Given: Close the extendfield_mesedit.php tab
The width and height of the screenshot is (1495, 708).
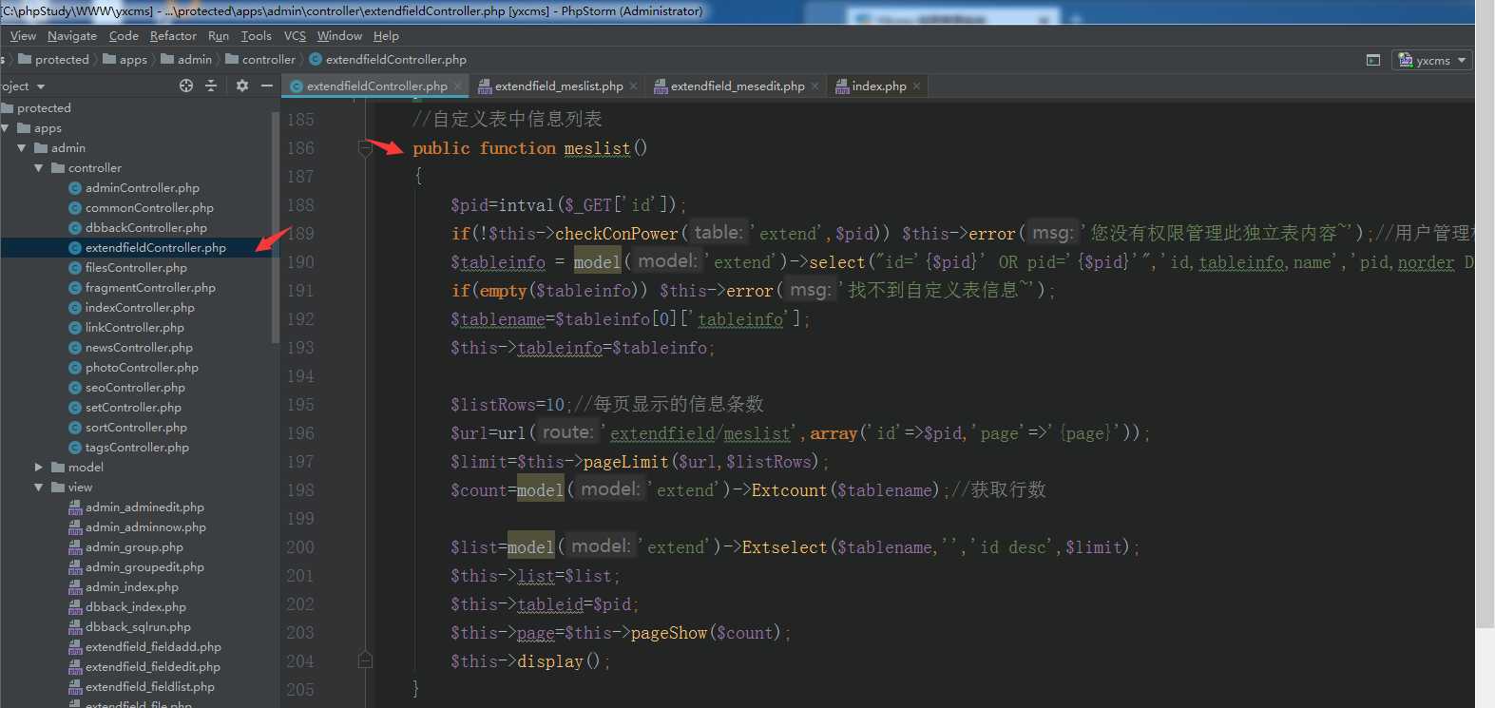Looking at the screenshot, I should click(815, 86).
